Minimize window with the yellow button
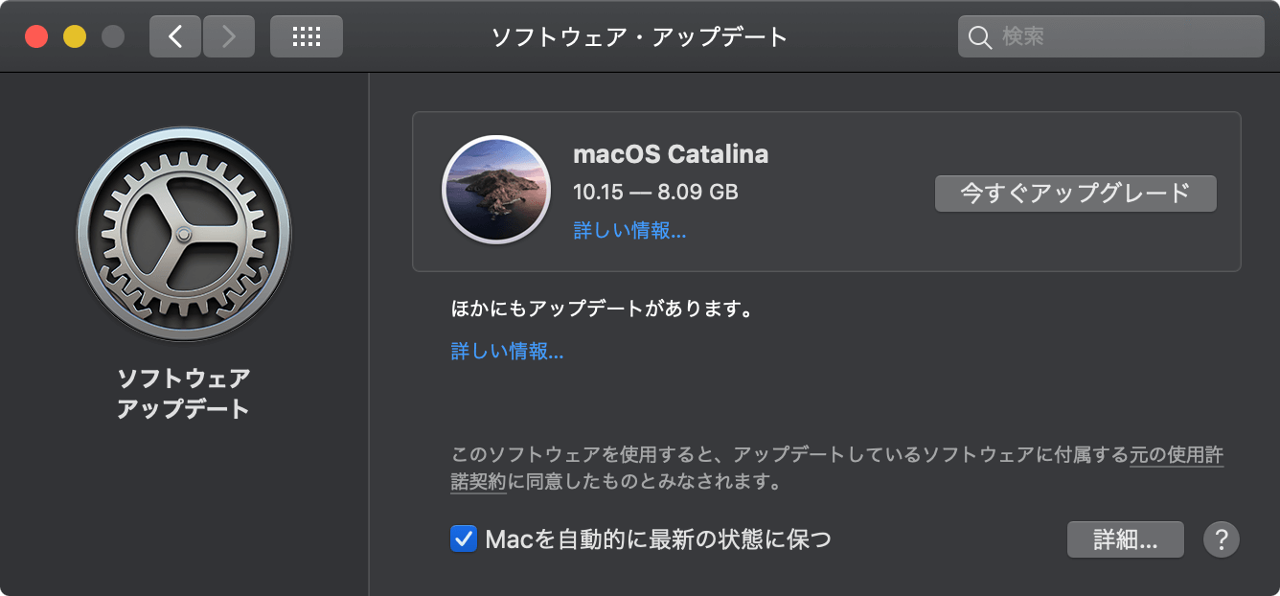 [75, 37]
